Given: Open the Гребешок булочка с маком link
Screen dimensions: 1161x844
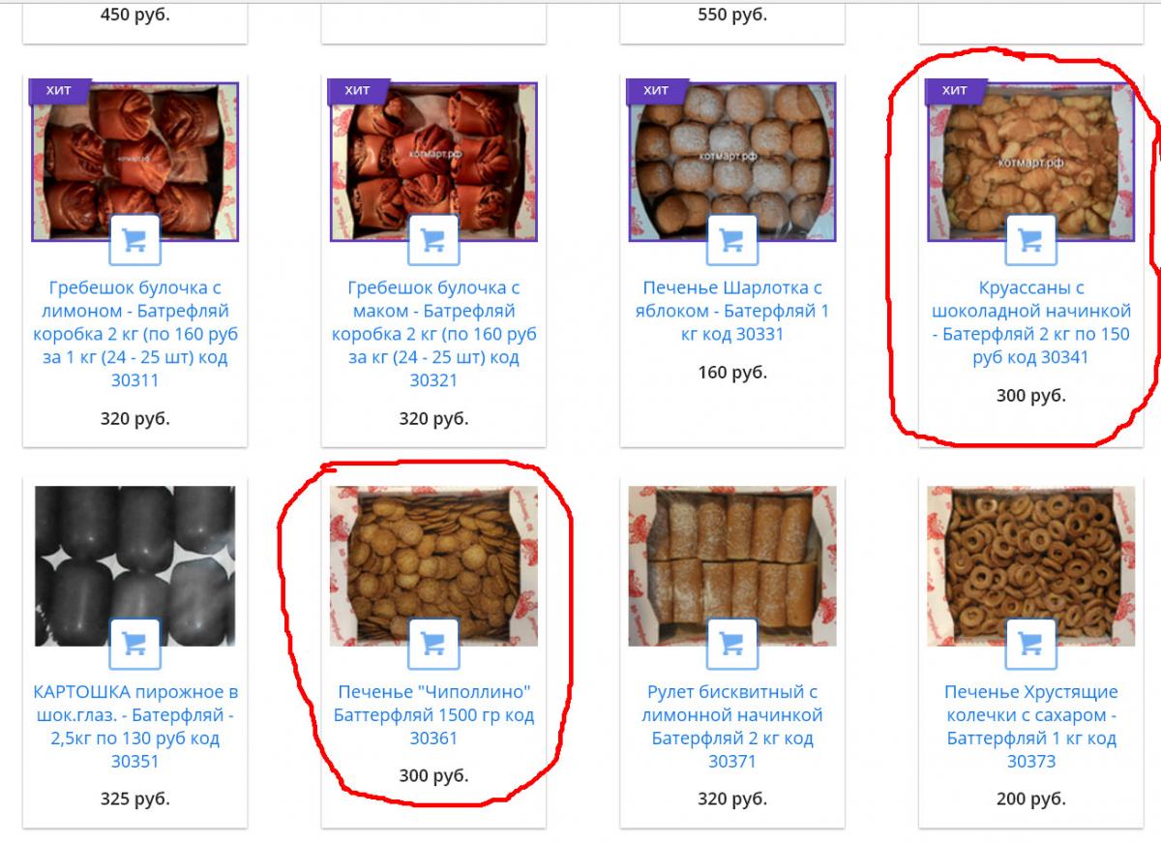Looking at the screenshot, I should (433, 334).
